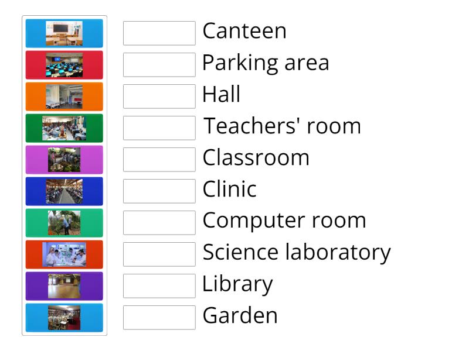
Task: Click the orange tile showing clinic beds
Action: 64,97
